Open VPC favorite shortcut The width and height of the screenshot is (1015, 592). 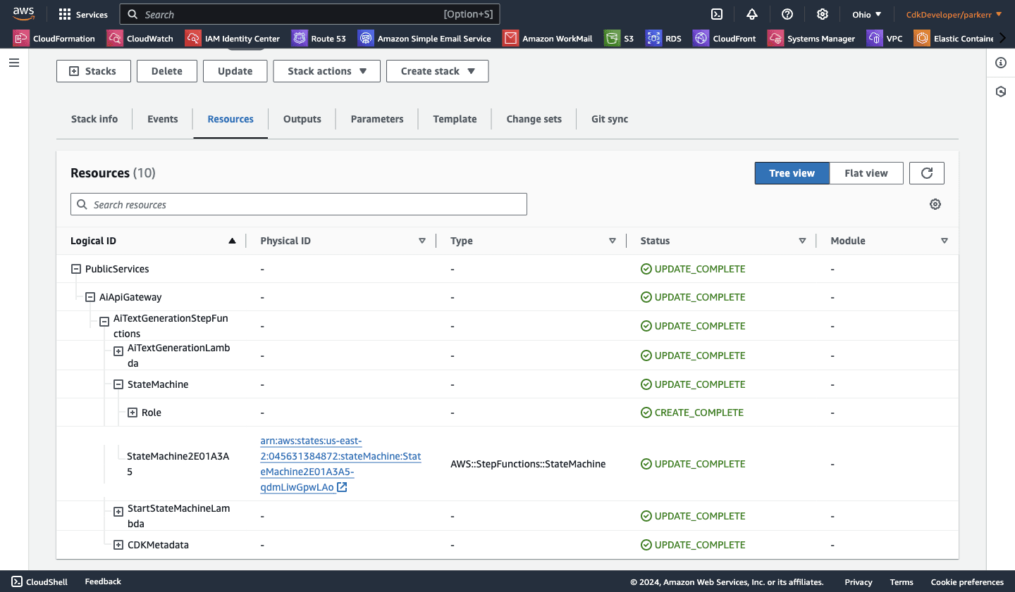885,39
